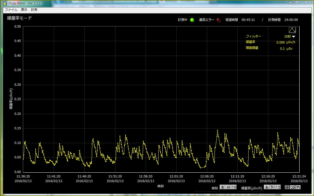Toggle the dose rate axis autoscale lock
This screenshot has width=314, height=196.
pos(266,187)
